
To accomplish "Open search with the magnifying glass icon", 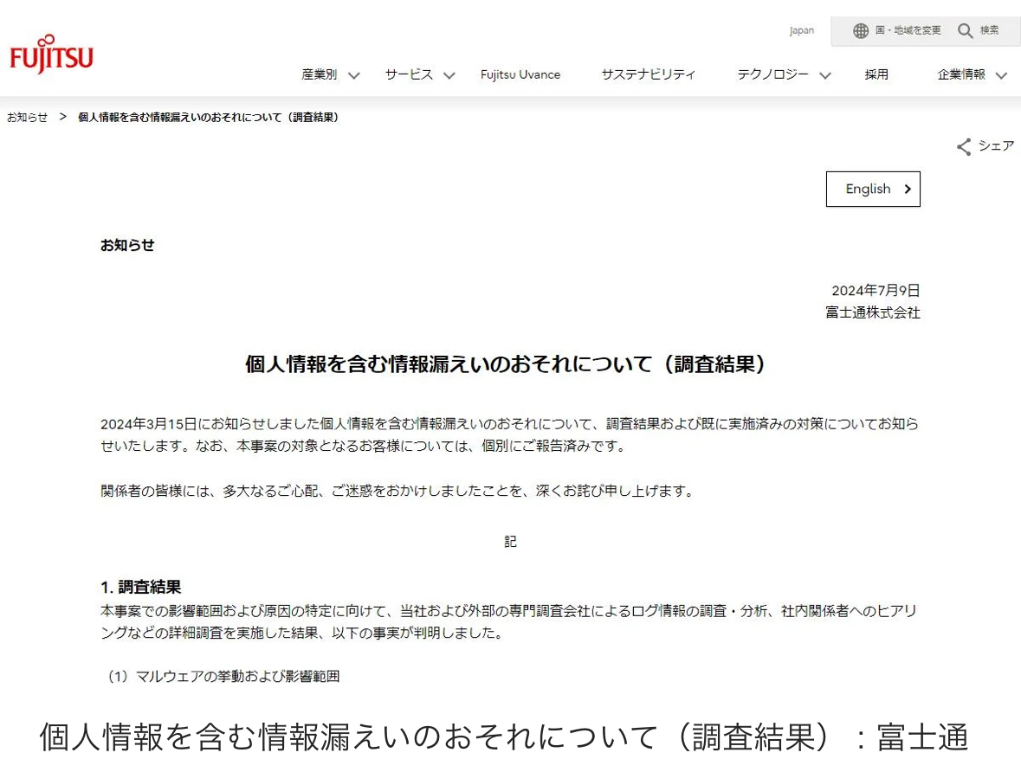I will 966,31.
